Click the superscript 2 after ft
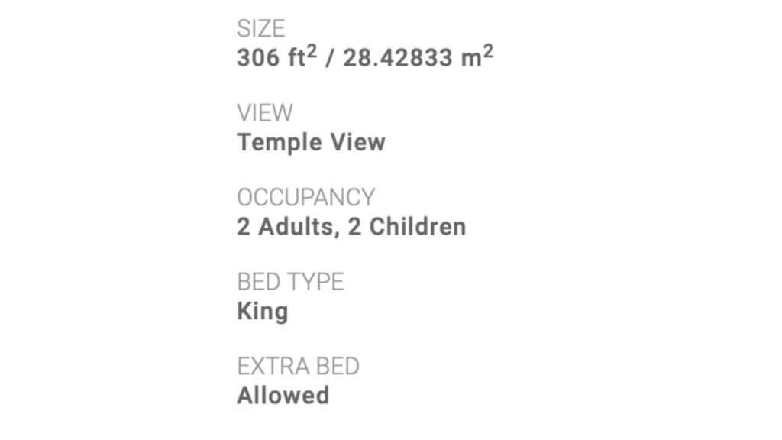The image size is (782, 440). coord(312,52)
